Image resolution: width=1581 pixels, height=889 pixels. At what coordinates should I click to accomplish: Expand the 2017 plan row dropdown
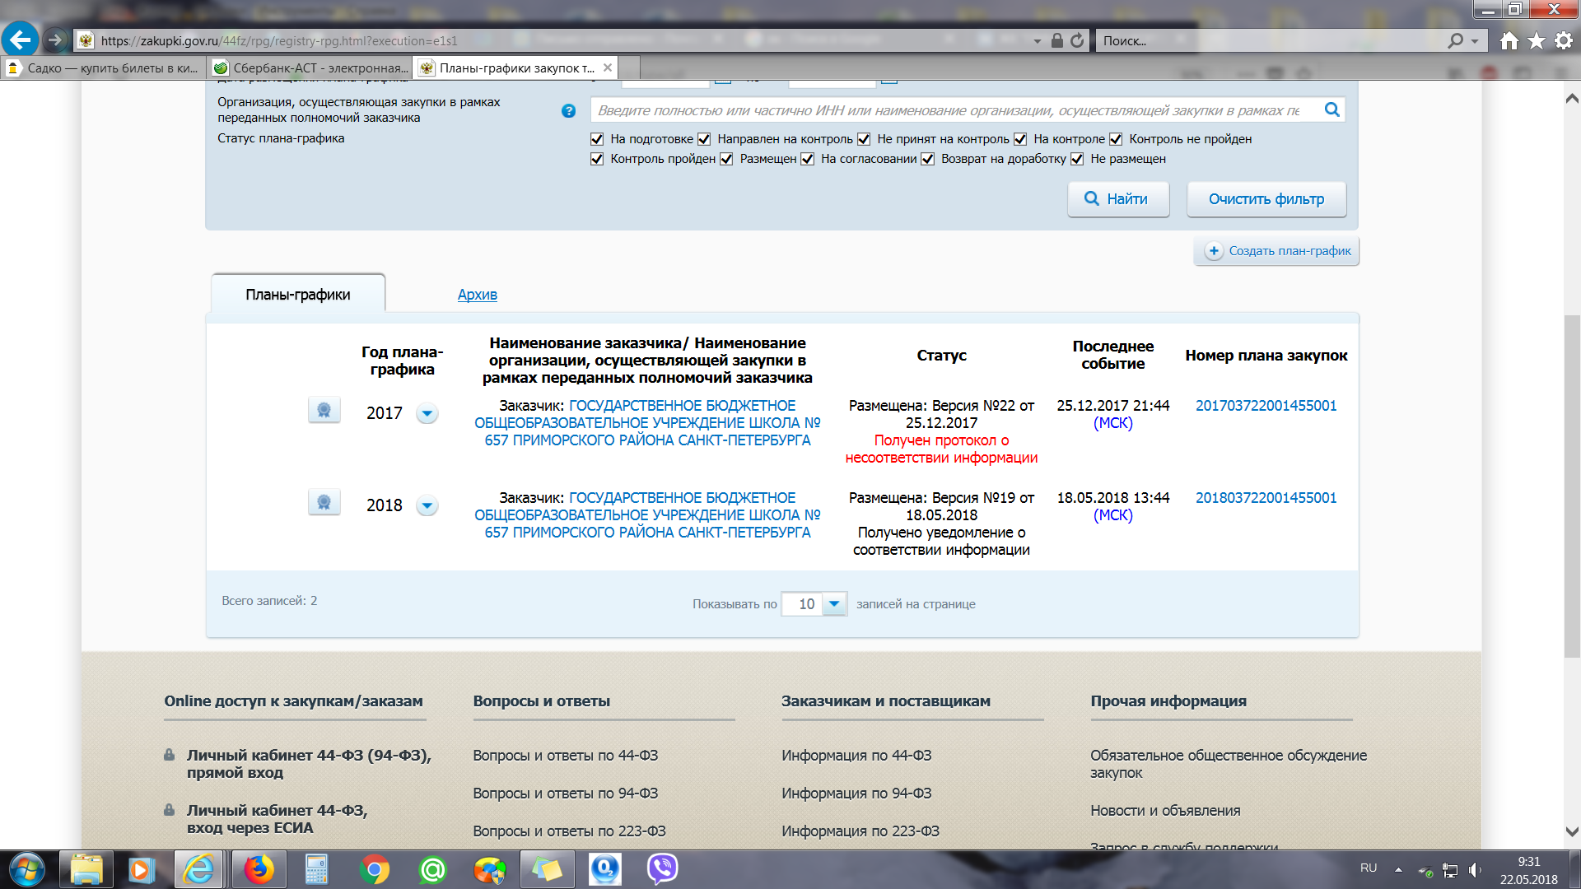click(427, 413)
